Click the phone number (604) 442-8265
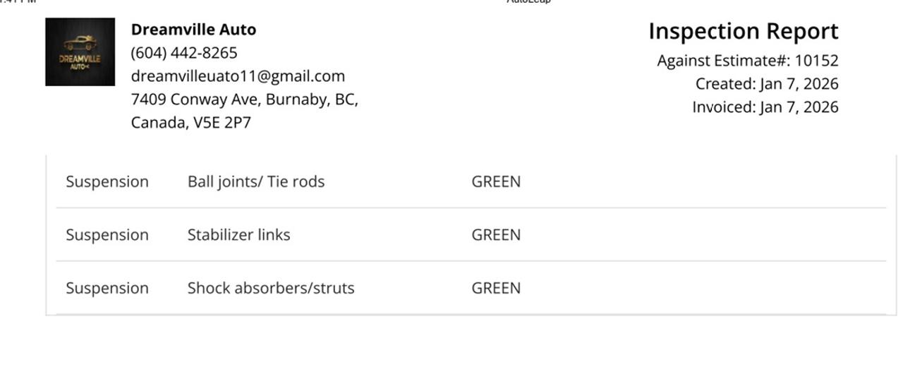This screenshot has height=367, width=903. tap(184, 53)
